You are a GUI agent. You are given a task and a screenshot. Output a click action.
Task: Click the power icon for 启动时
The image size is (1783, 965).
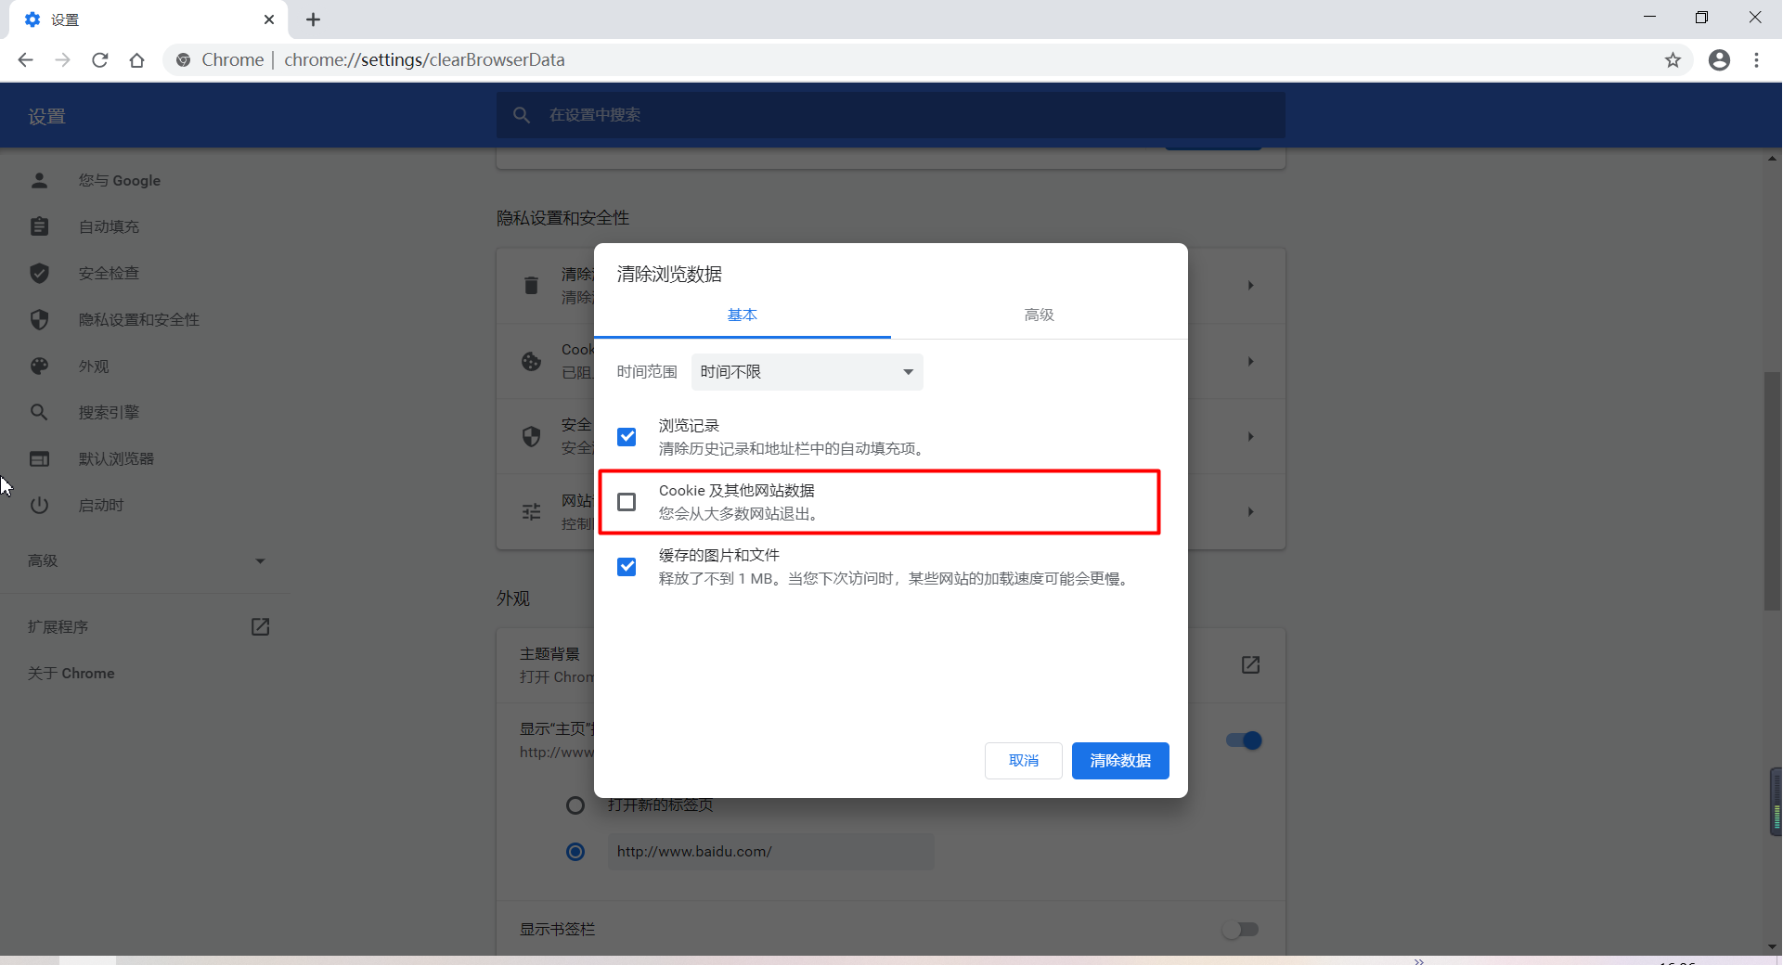[39, 505]
